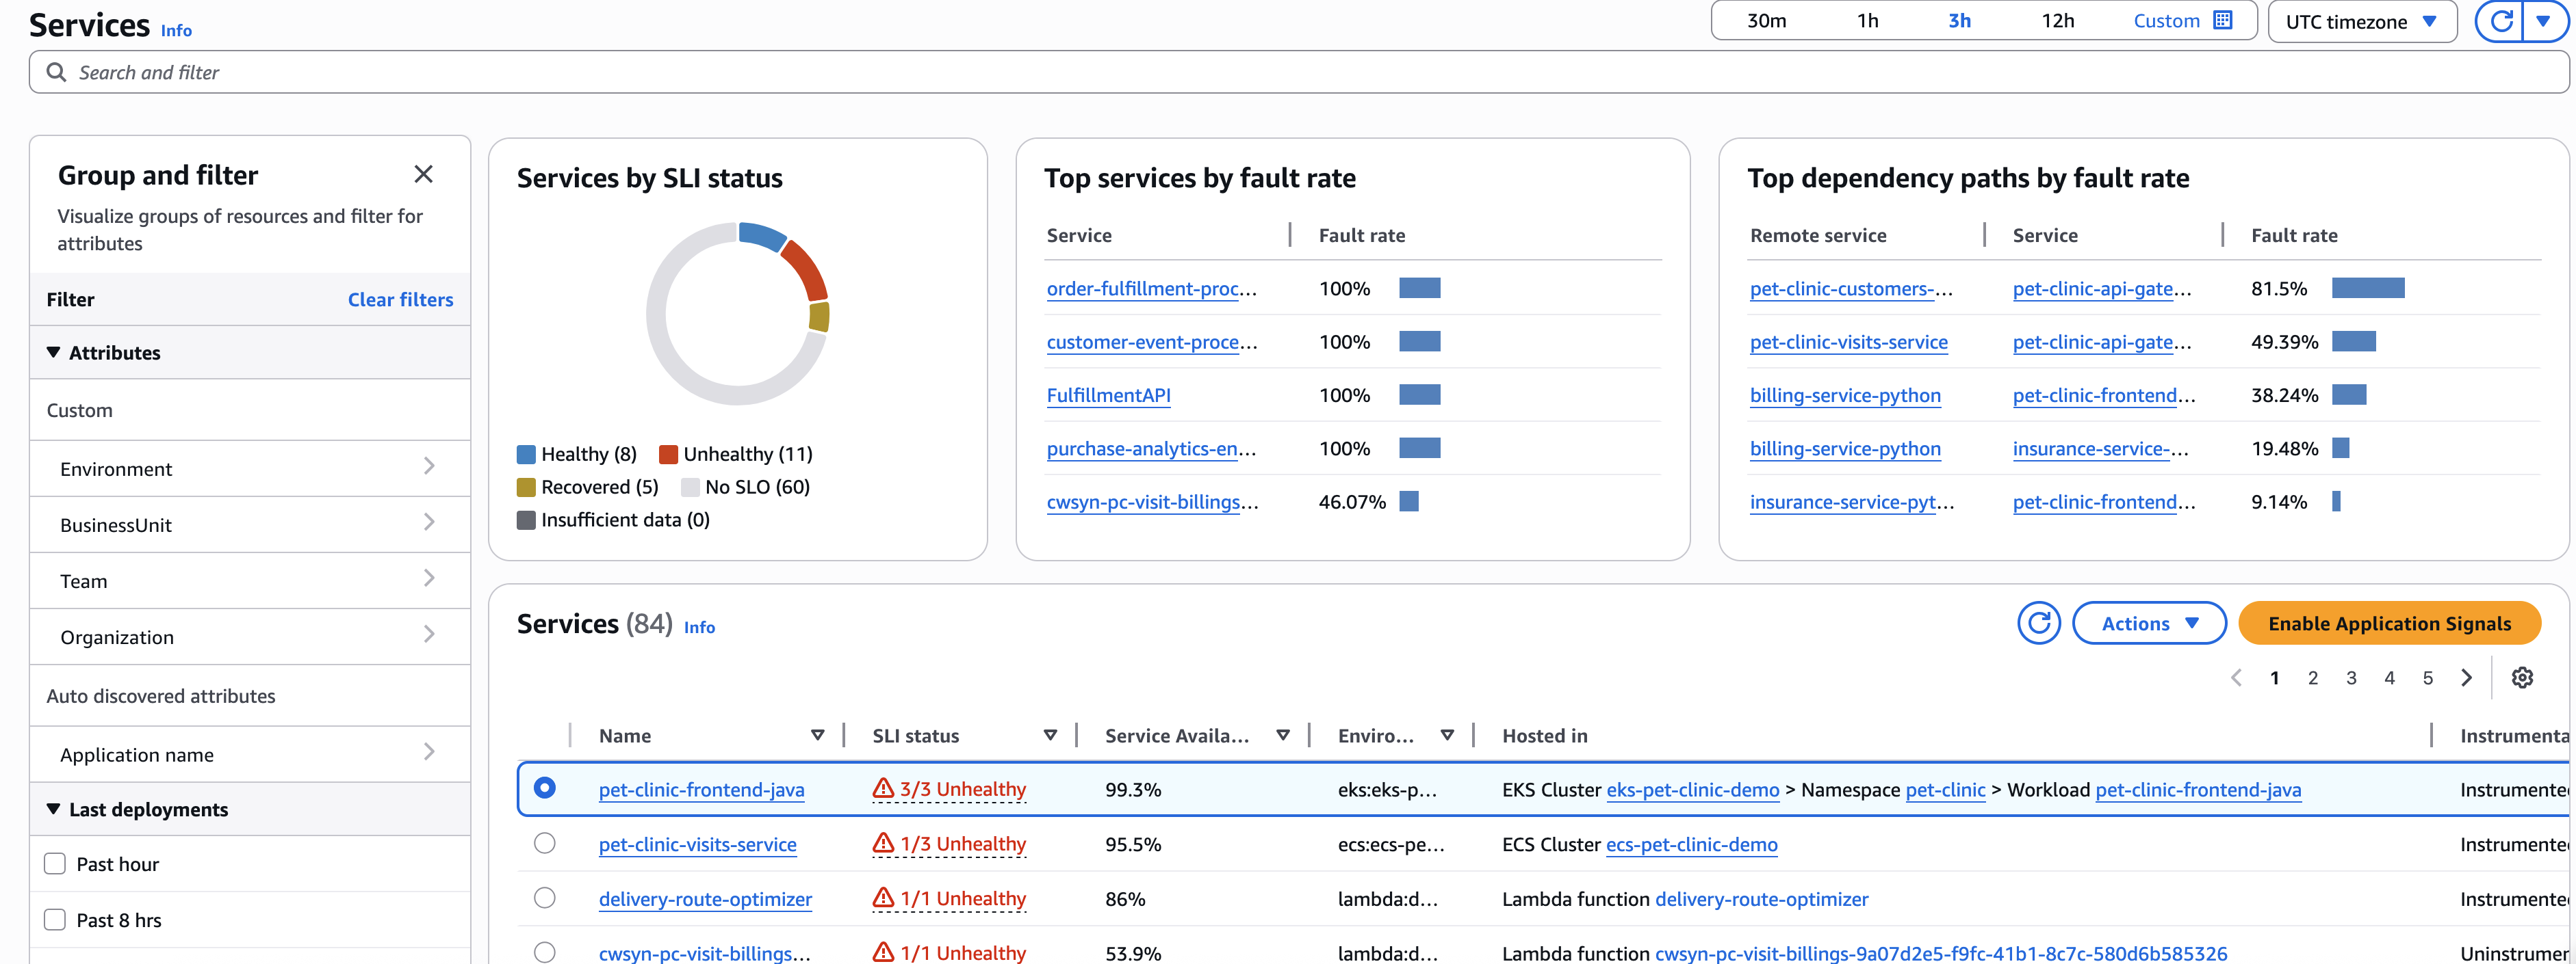Sort services by the Name column arrow

pos(819,734)
